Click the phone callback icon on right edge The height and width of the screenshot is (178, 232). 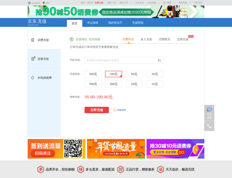[209, 126]
